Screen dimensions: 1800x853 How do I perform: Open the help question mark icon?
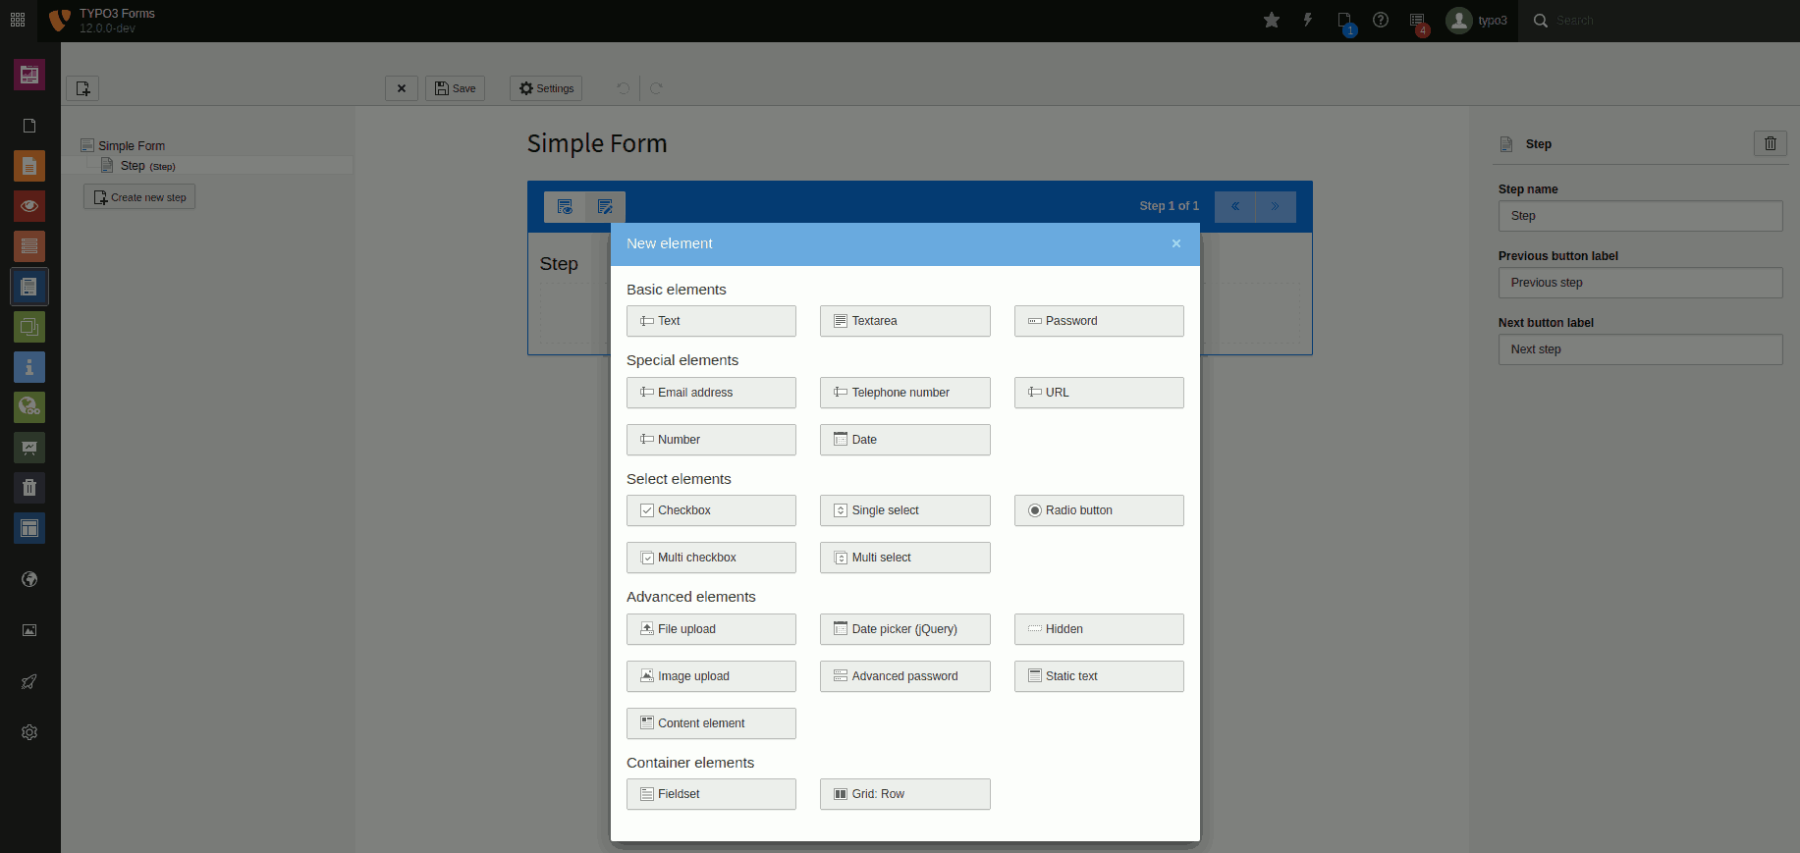click(1381, 21)
